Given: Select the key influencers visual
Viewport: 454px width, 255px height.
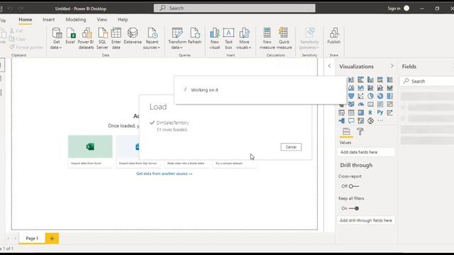Looking at the screenshot, I should [389, 113].
